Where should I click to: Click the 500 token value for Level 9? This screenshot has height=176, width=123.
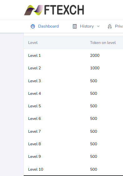point(94,157)
